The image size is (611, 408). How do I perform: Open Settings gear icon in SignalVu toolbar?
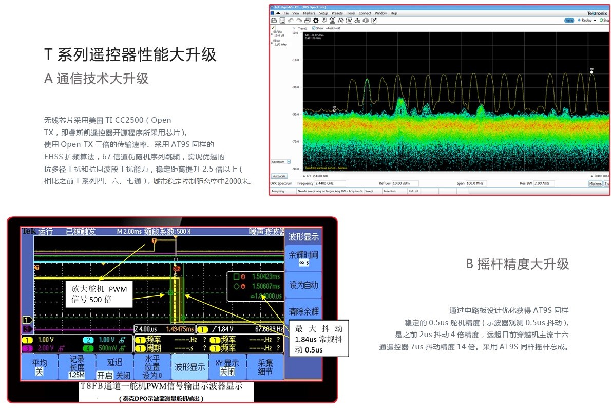pos(316,21)
